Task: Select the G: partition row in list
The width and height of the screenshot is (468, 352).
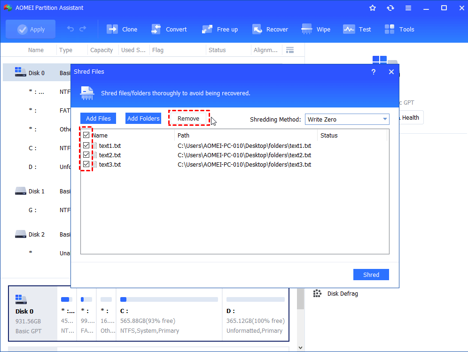Action: coord(37,210)
